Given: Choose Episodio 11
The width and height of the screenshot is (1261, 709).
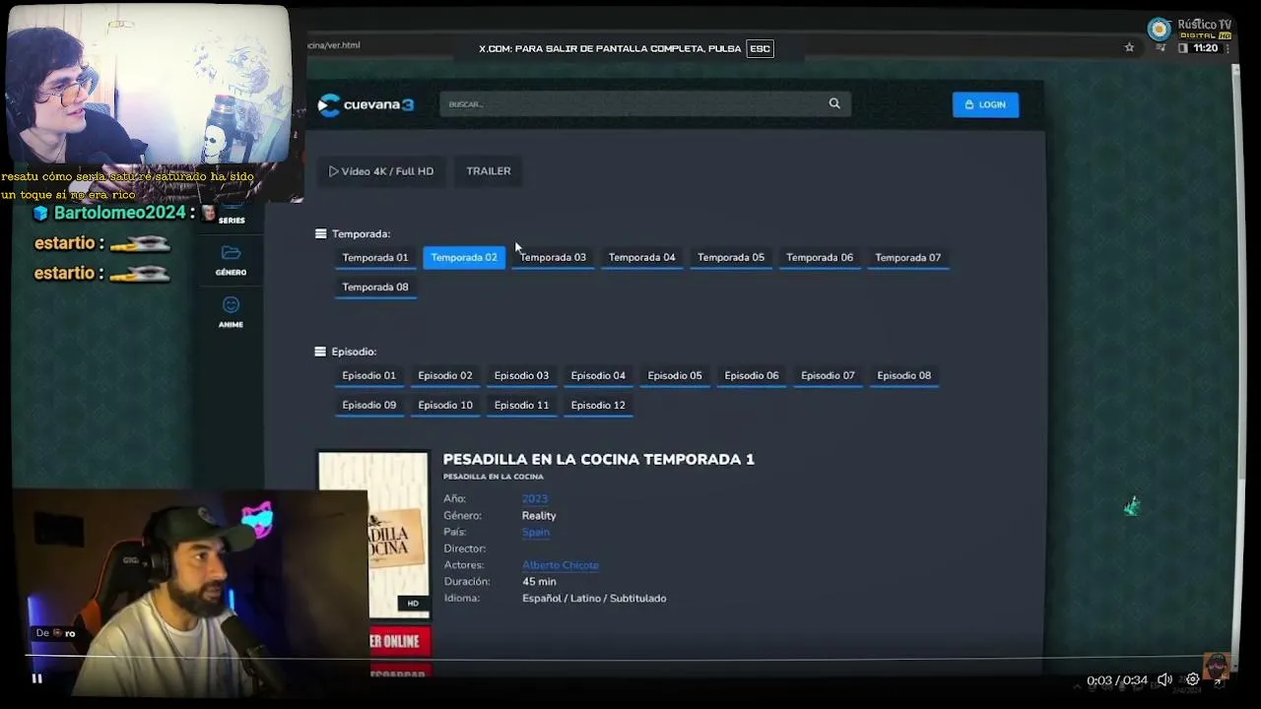Looking at the screenshot, I should [x=522, y=405].
